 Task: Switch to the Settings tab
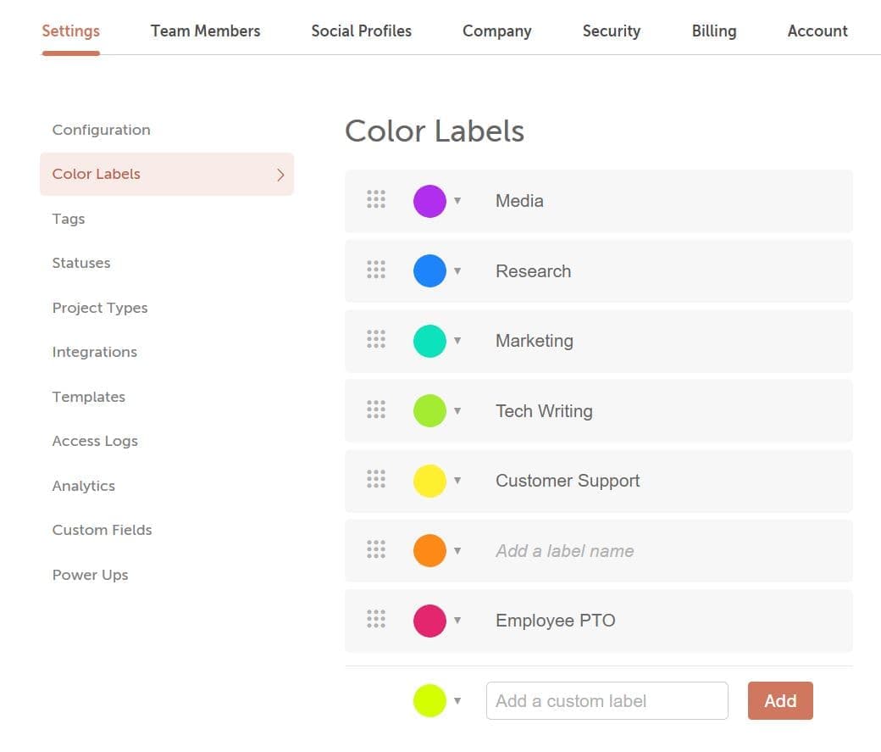[71, 31]
